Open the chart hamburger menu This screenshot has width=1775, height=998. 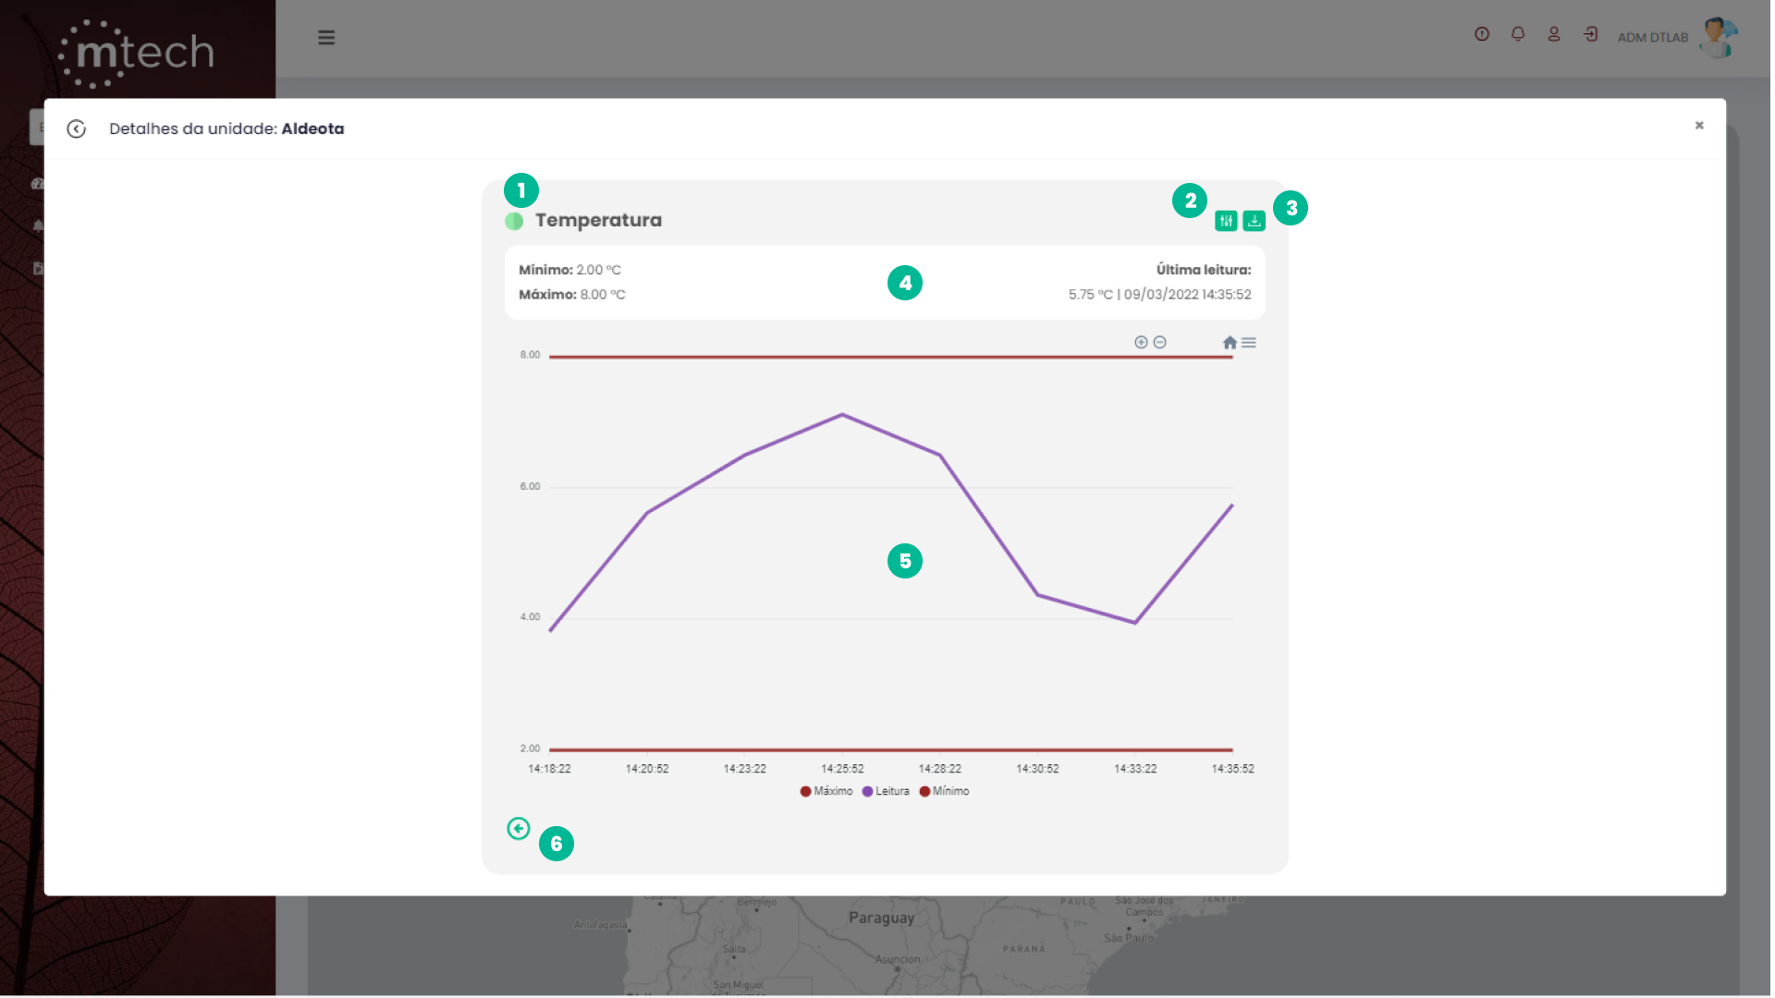1249,343
